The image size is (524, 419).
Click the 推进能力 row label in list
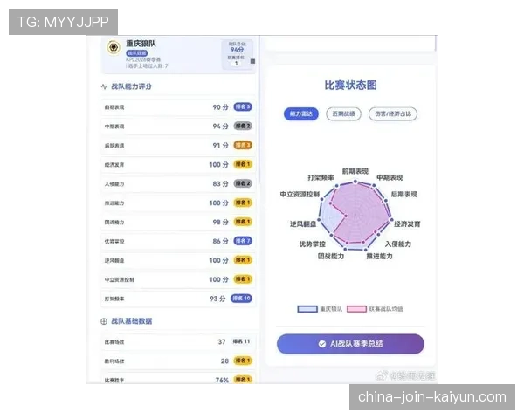click(x=114, y=203)
